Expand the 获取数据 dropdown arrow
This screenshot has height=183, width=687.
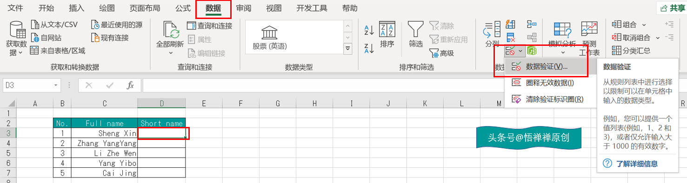tap(20, 53)
